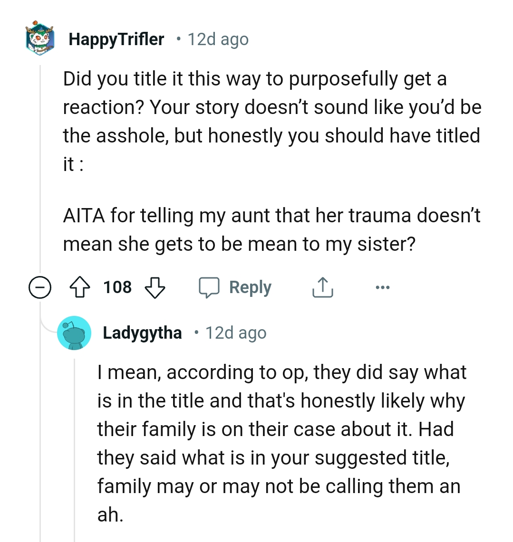
Task: Collapse Ladygytha's reply using the thread line
Action: coord(75,451)
